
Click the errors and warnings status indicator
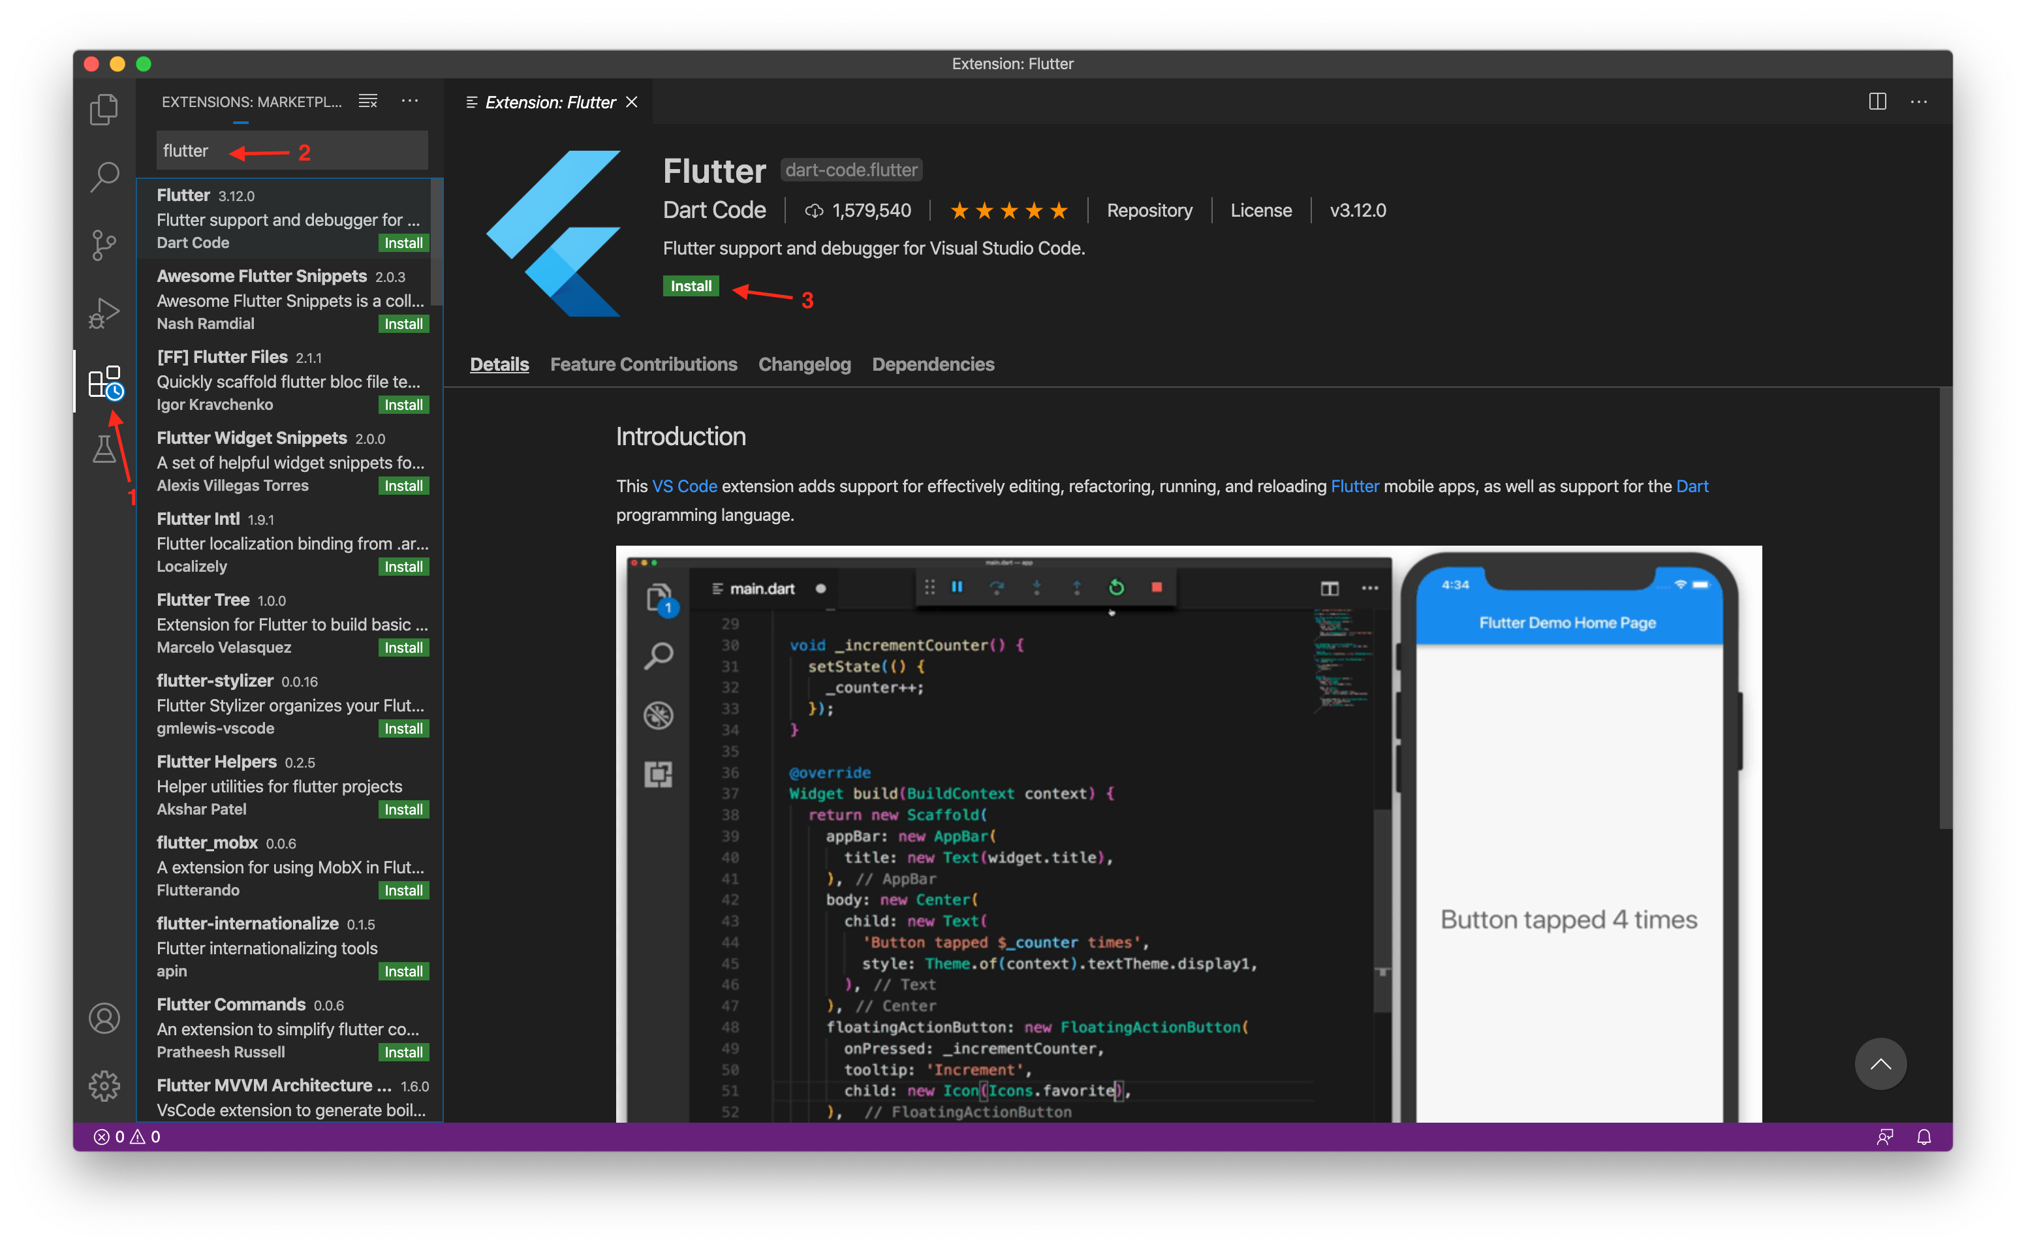point(127,1136)
